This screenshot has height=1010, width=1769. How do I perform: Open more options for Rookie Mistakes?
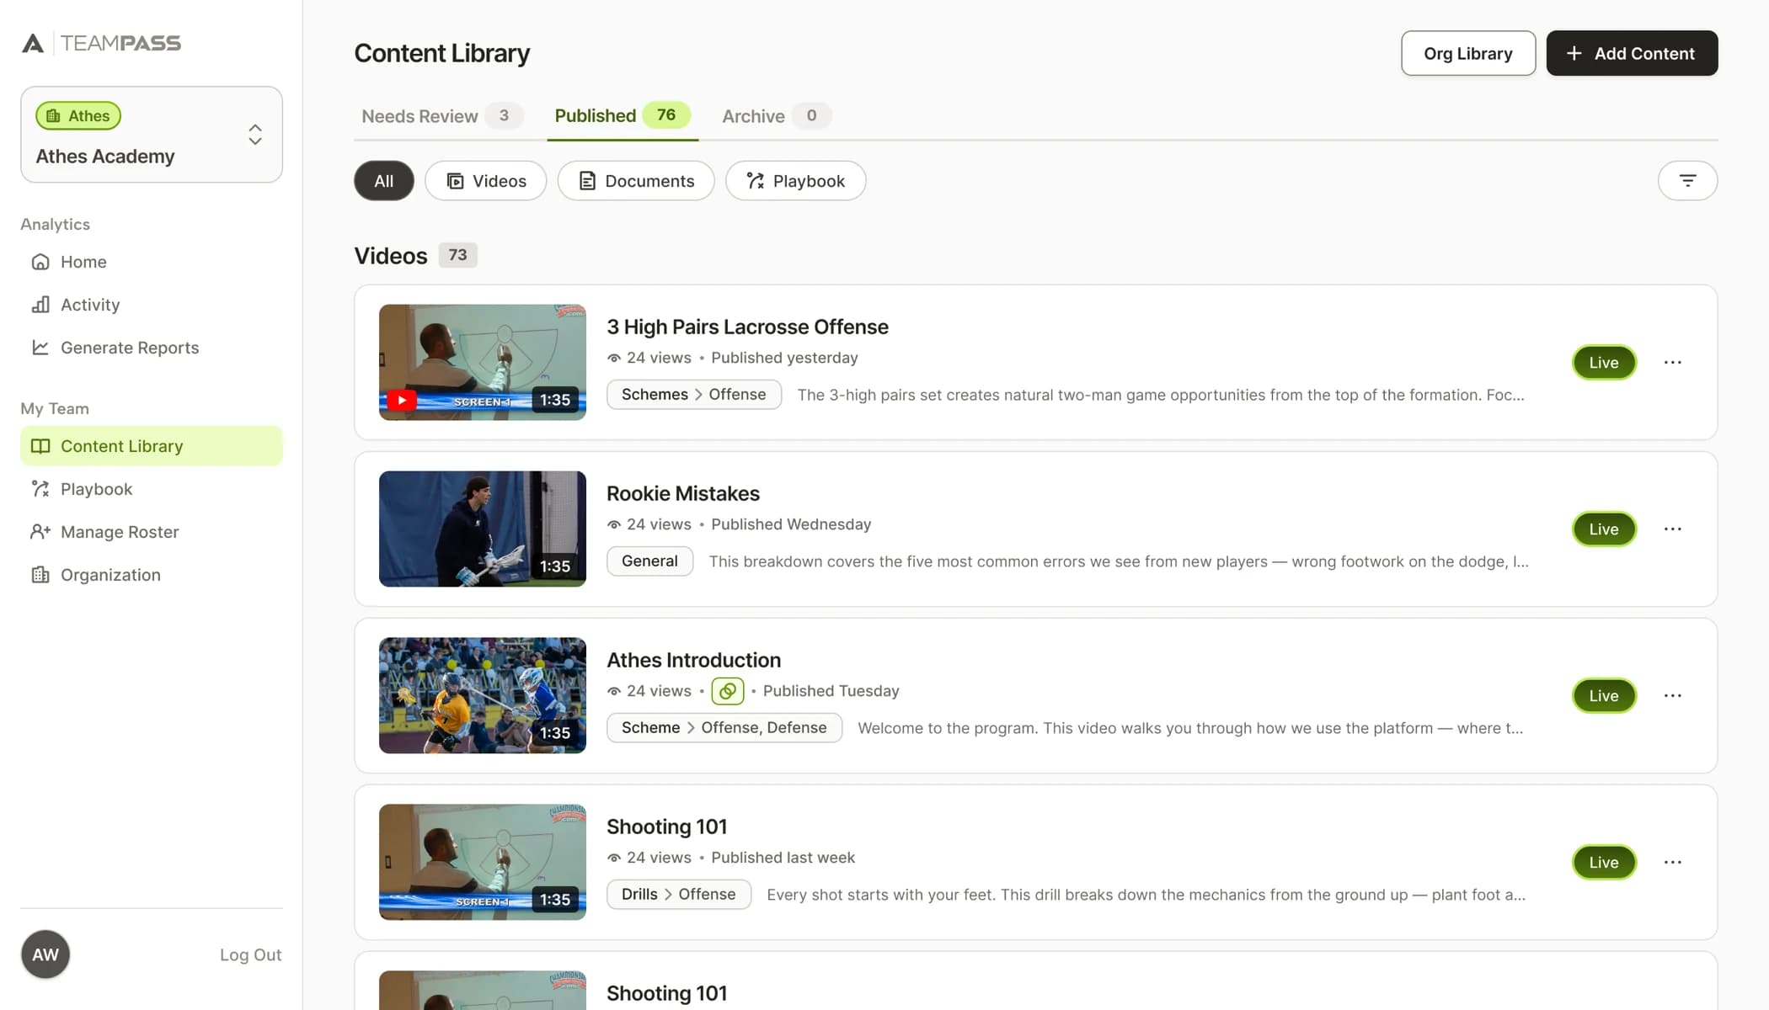pos(1673,529)
